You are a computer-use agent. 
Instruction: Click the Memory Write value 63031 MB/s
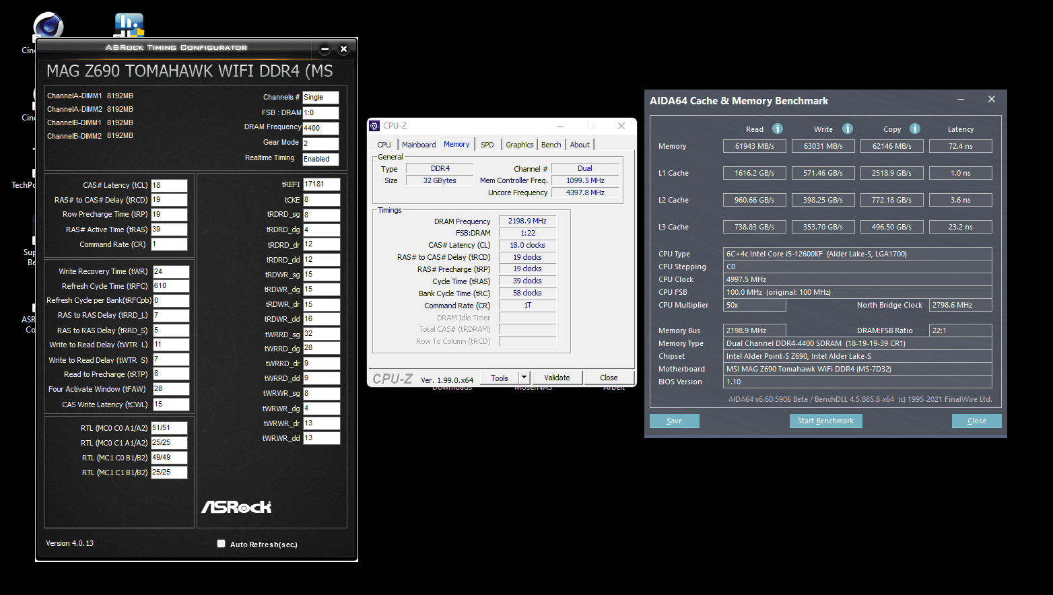pos(823,146)
